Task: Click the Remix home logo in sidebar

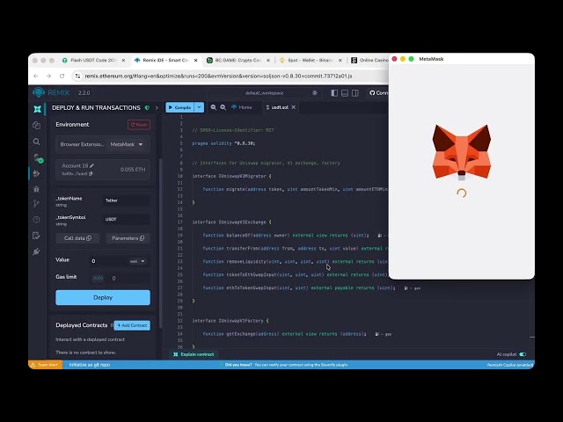Action: pyautogui.click(x=37, y=109)
